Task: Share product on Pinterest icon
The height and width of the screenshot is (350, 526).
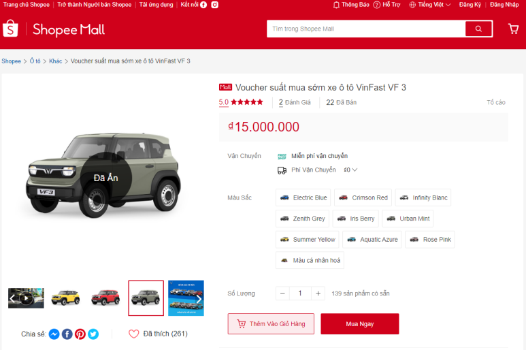Action: (x=80, y=334)
